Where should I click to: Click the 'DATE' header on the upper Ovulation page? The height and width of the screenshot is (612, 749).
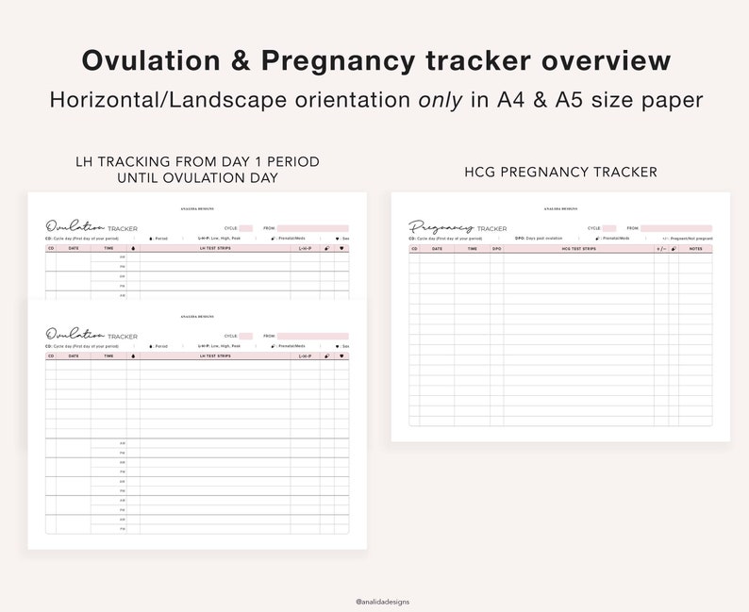[x=74, y=248]
